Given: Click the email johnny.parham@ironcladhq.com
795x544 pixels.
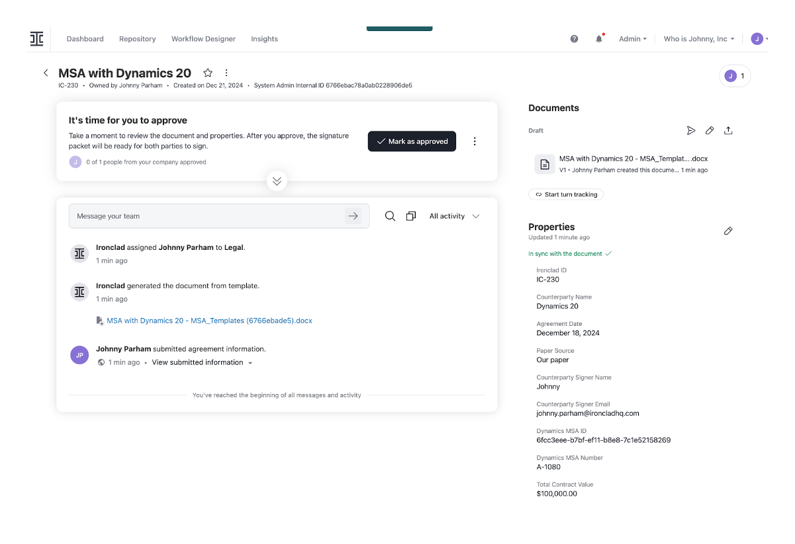Looking at the screenshot, I should pyautogui.click(x=588, y=413).
